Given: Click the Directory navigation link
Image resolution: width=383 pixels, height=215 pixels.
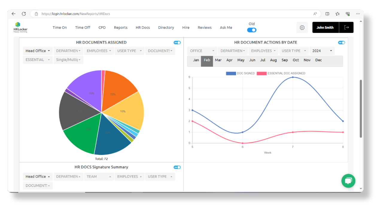Looking at the screenshot, I should (x=166, y=27).
